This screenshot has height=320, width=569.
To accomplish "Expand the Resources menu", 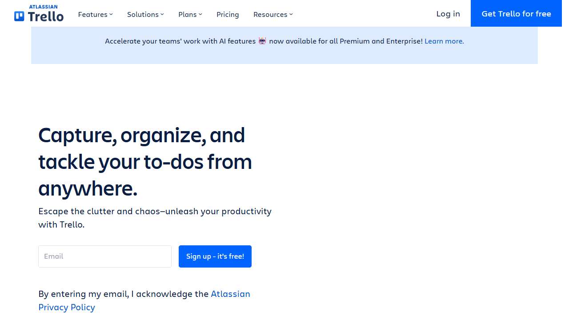I will click(273, 14).
